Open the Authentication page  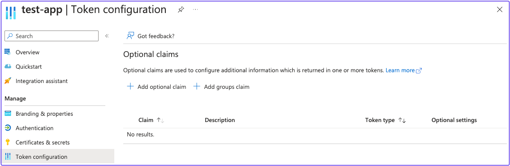click(x=35, y=128)
